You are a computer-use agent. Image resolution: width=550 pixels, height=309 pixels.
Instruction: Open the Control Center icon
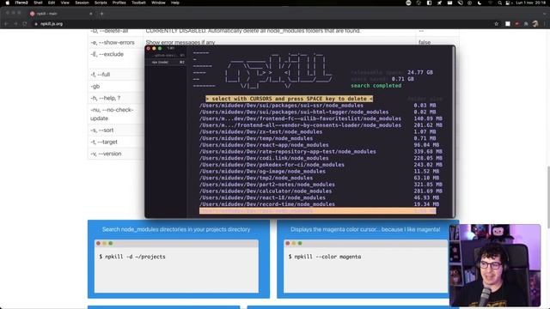[508, 3]
